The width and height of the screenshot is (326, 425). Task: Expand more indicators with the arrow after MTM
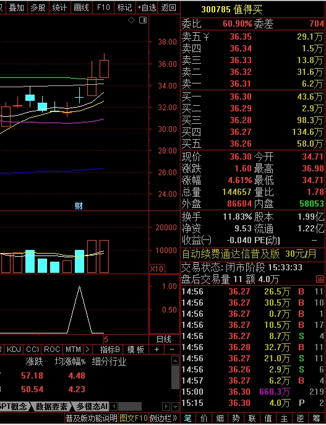(x=87, y=350)
